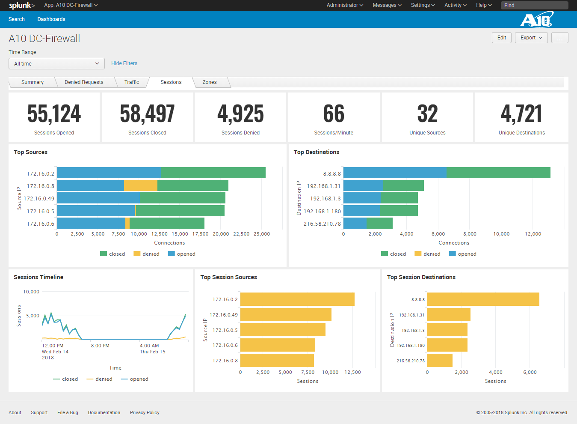This screenshot has width=577, height=424.
Task: Click the denied bar segment for 172.16.0.8
Action: [141, 185]
